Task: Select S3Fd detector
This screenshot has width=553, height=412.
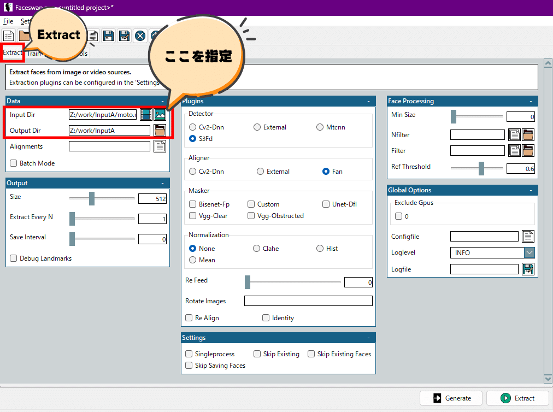Action: tap(192, 139)
